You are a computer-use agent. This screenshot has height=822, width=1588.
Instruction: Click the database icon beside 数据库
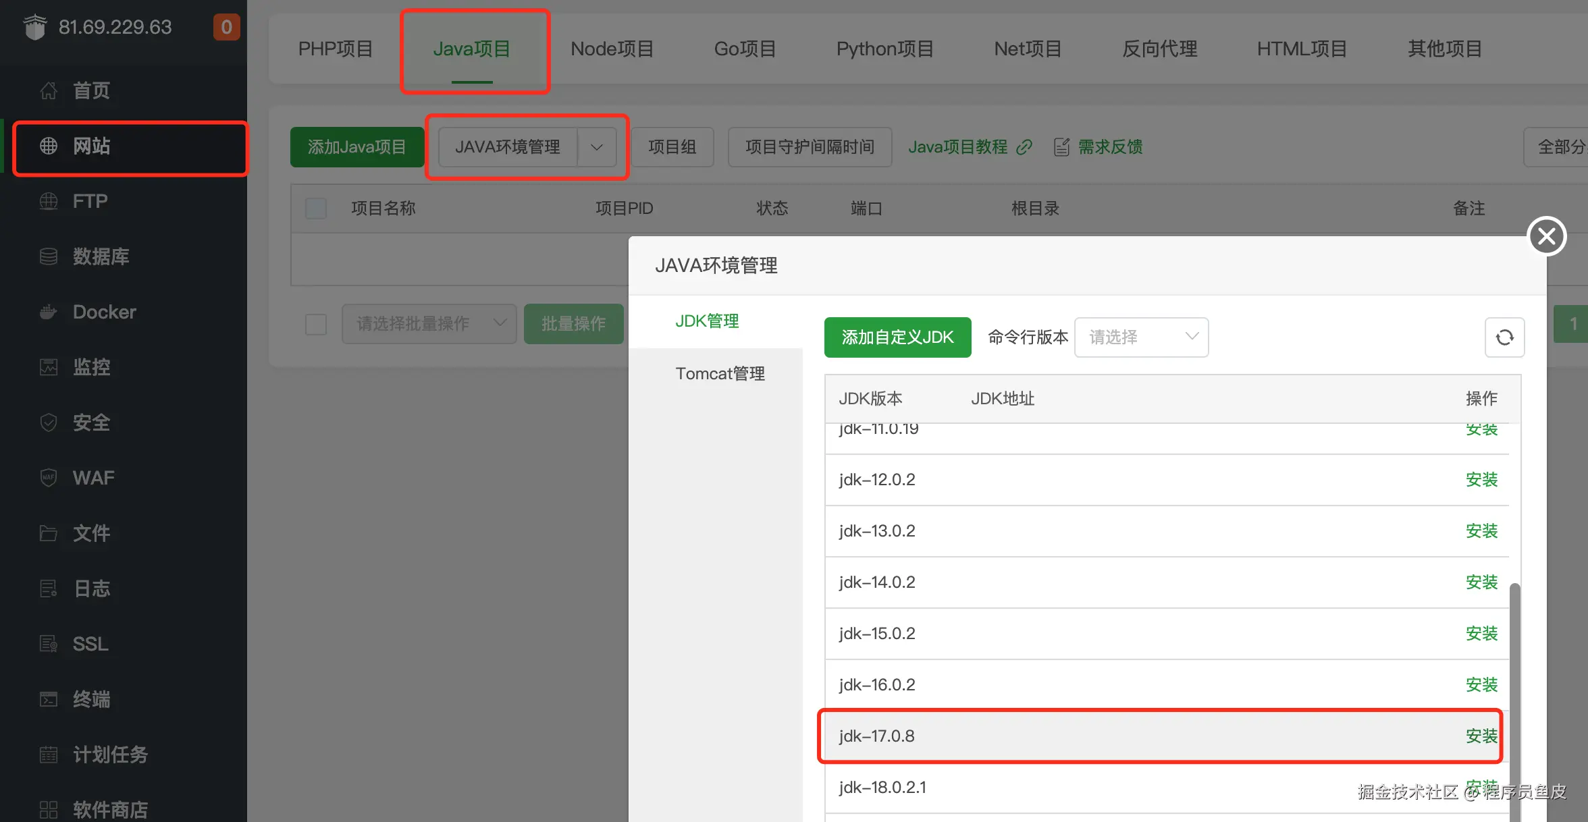point(49,256)
